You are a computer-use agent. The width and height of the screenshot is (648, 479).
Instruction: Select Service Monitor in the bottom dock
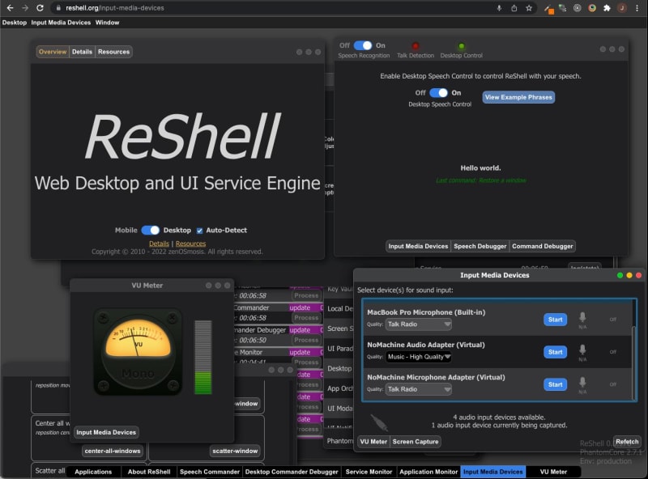click(x=369, y=472)
